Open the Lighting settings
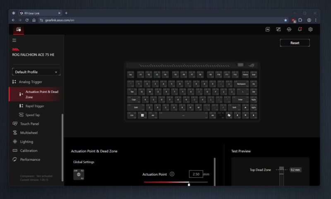Image resolution: width=331 pixels, height=199 pixels. [26, 142]
